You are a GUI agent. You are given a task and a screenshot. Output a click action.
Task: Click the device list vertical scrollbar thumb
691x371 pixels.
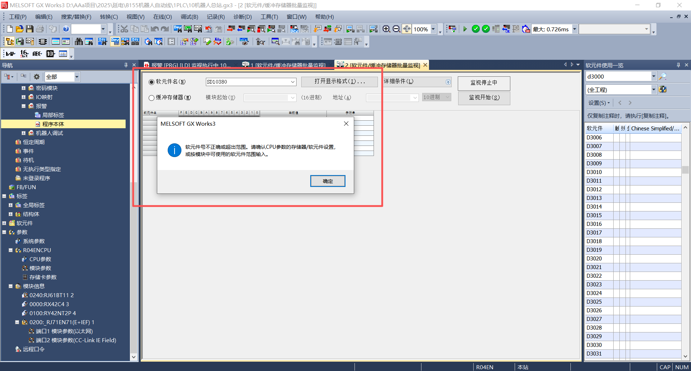coord(685,170)
